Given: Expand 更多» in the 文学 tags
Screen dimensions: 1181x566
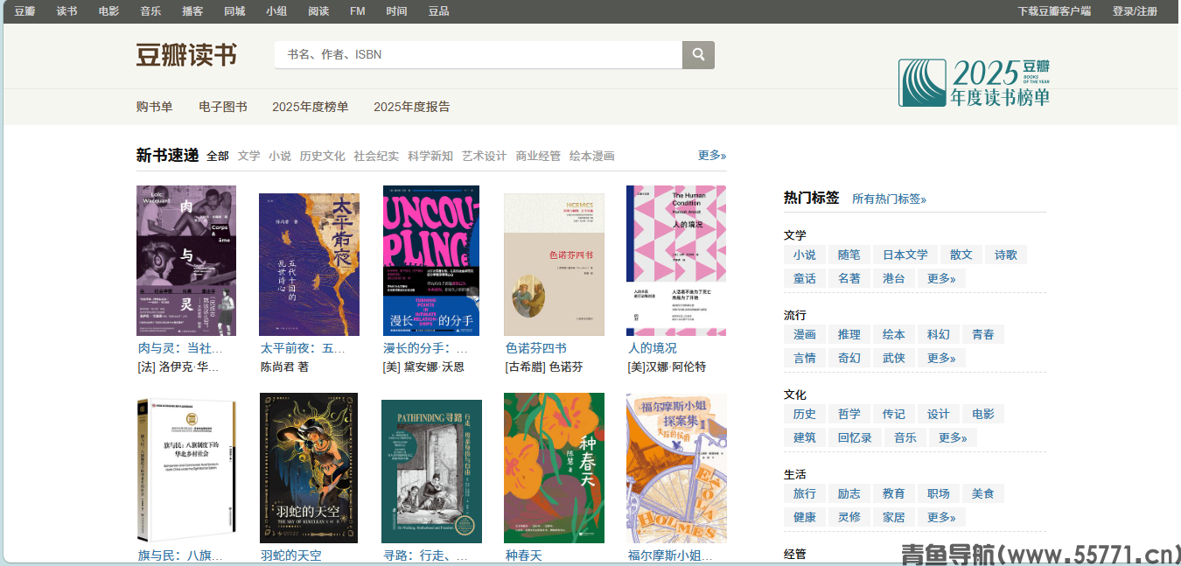Looking at the screenshot, I should pyautogui.click(x=941, y=278).
